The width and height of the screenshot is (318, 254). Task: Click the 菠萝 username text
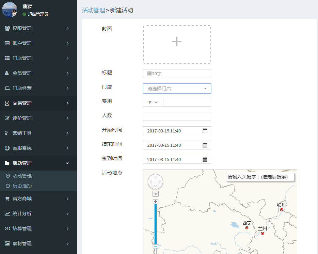(x=27, y=6)
